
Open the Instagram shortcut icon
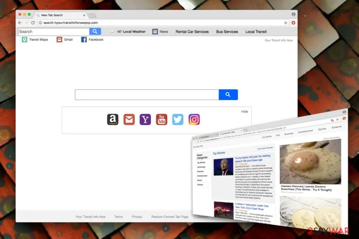pos(194,119)
